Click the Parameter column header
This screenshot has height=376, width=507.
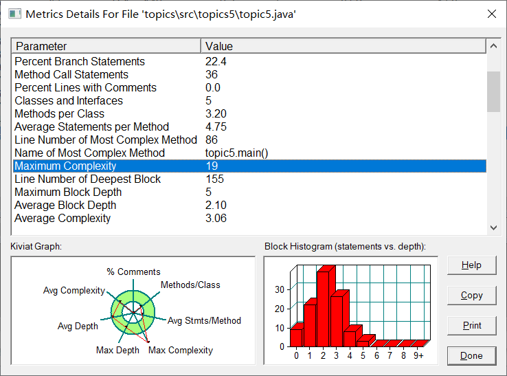click(106, 46)
